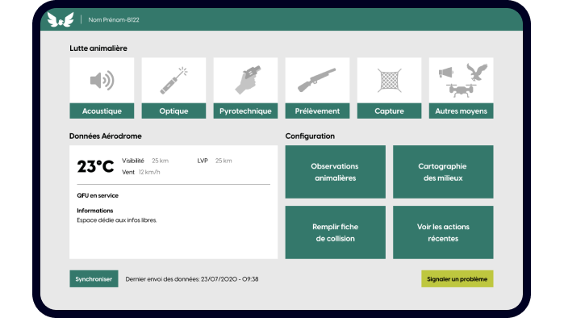This screenshot has width=564, height=318.
Task: Open the Autres moyens drone icon
Action: [x=461, y=90]
